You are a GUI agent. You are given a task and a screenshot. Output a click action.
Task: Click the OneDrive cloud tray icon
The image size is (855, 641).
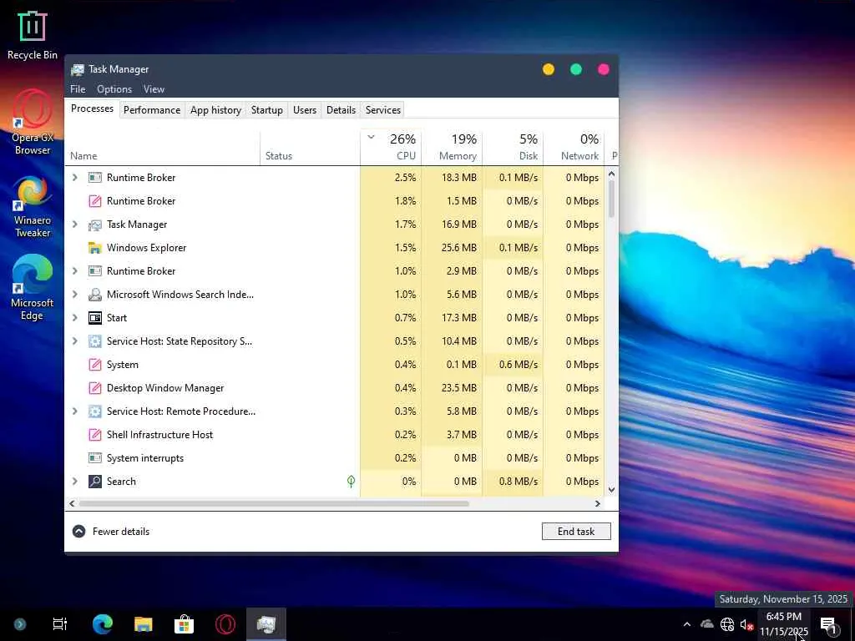[706, 624]
